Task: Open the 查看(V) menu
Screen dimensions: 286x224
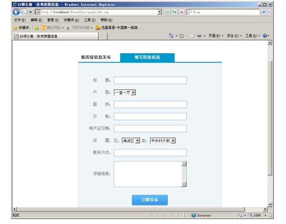Action: (53, 20)
